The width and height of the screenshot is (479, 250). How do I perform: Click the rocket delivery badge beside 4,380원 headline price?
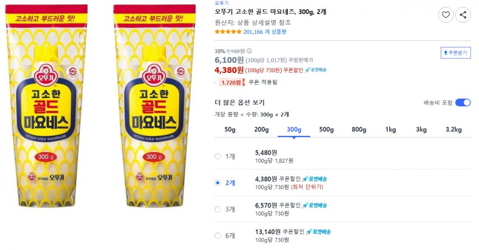[315, 70]
